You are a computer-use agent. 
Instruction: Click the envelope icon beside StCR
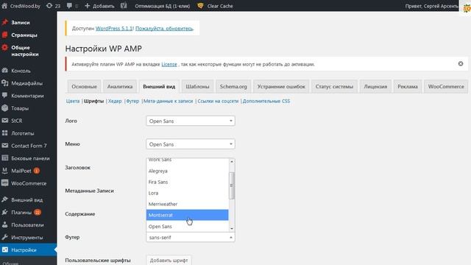(5, 121)
